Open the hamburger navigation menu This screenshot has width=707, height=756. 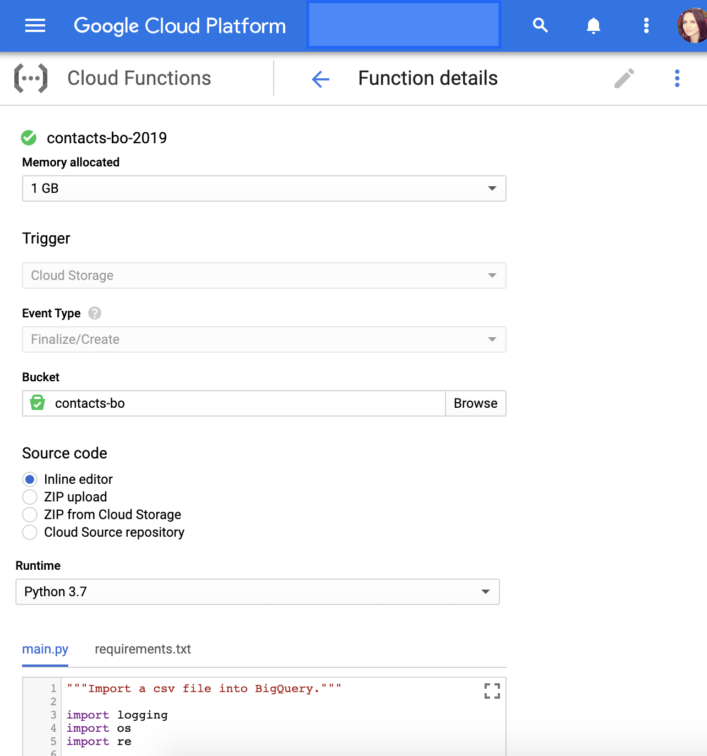(x=35, y=25)
